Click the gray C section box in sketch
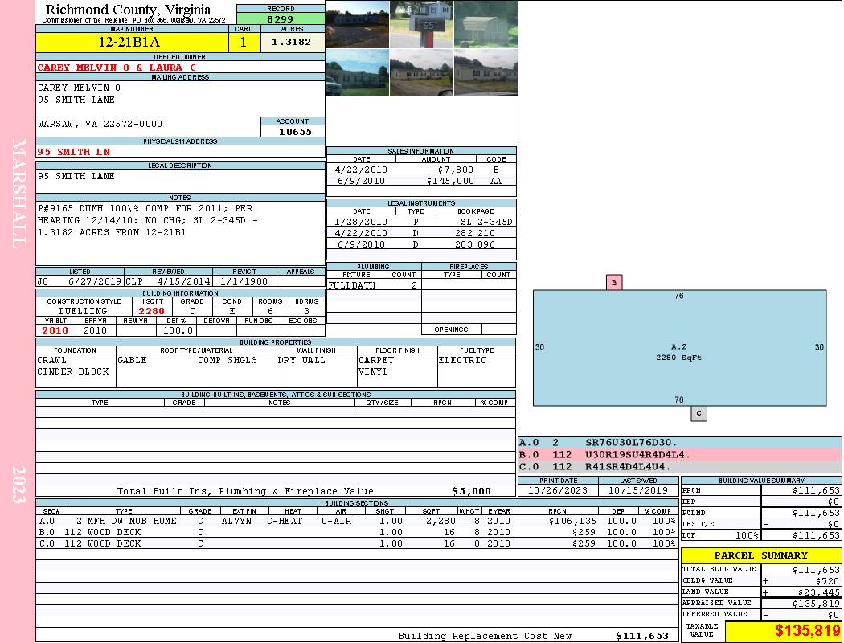The width and height of the screenshot is (844, 643). tap(699, 413)
